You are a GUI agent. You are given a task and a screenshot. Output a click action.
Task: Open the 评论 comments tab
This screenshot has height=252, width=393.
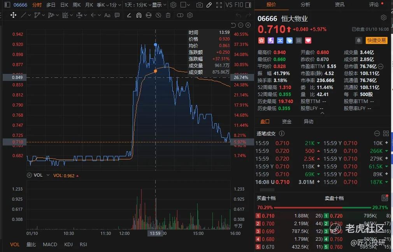pos(374,5)
